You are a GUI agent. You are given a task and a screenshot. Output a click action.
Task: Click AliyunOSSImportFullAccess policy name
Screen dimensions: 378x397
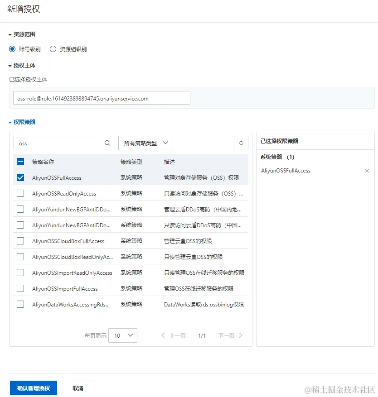tap(65, 289)
